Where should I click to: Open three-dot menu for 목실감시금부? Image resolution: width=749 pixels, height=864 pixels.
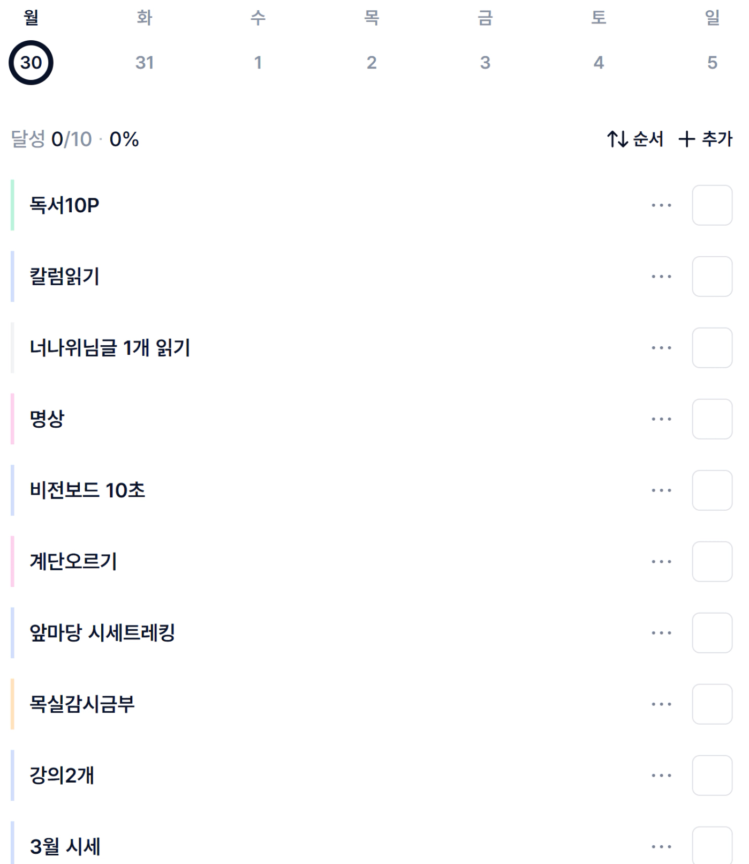(661, 704)
